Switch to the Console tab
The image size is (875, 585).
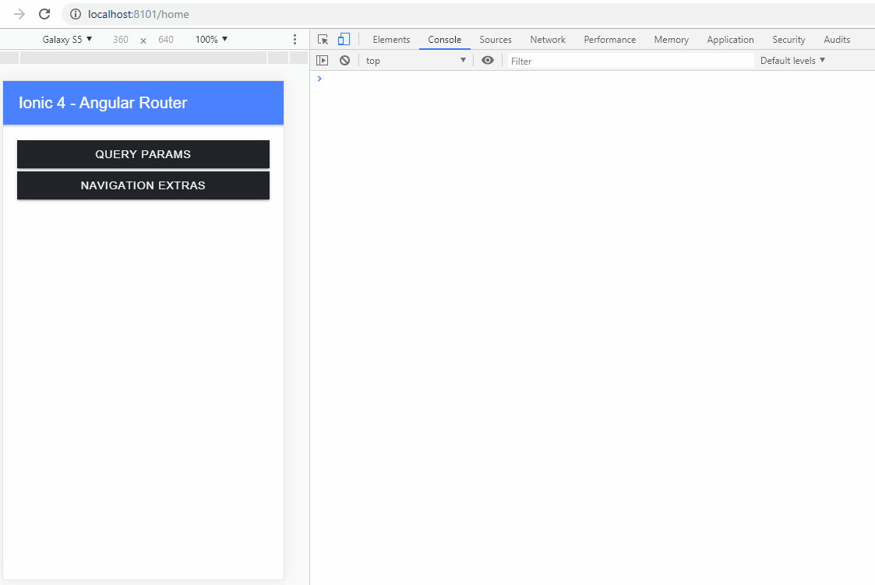[445, 40]
